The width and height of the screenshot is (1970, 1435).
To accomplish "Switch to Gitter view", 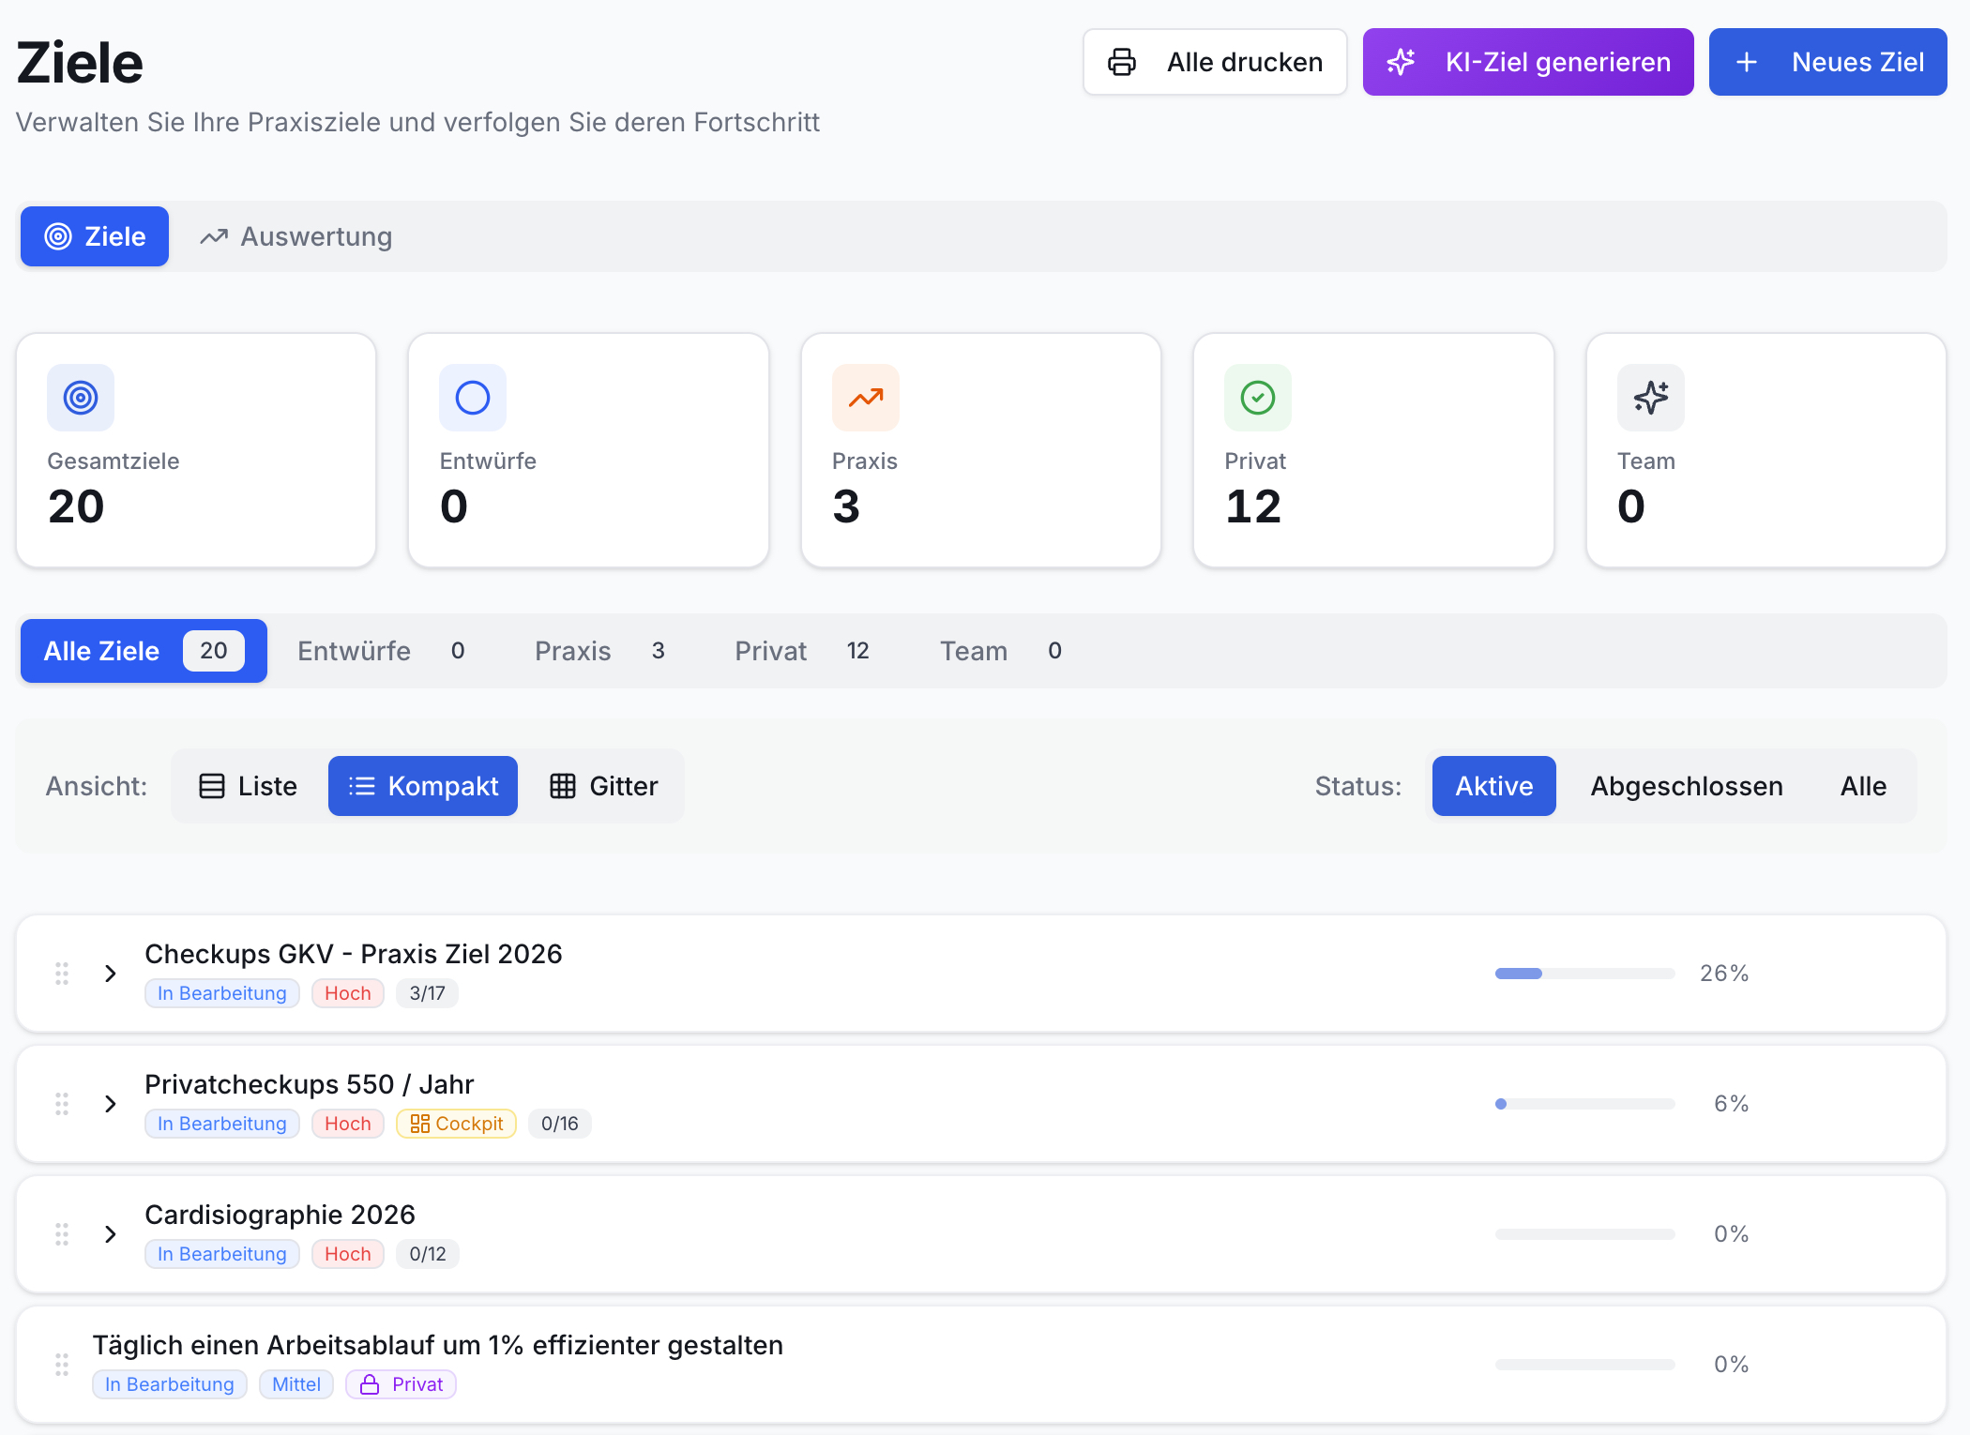I will [604, 786].
